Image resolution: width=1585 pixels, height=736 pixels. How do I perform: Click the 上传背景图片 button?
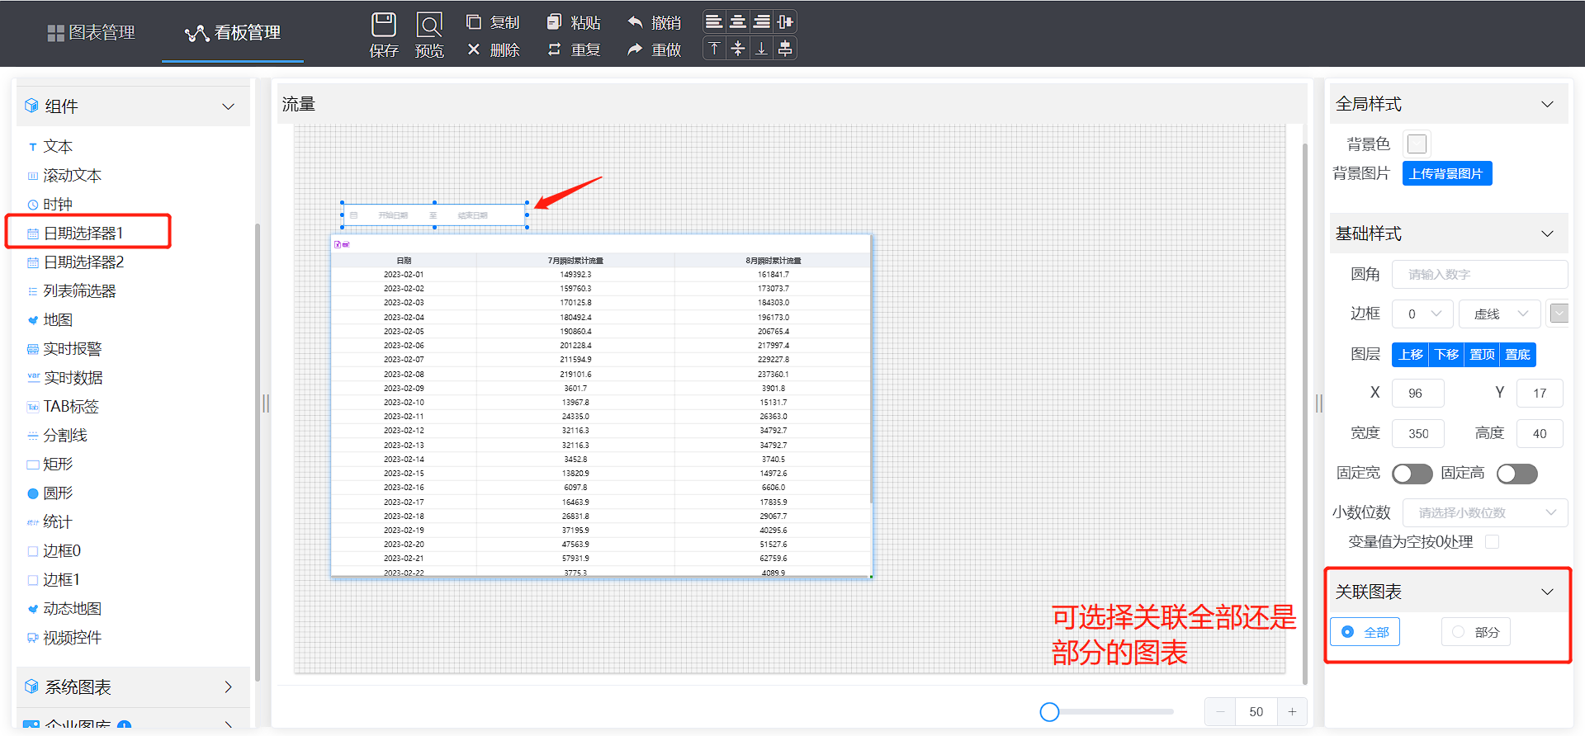1446,173
